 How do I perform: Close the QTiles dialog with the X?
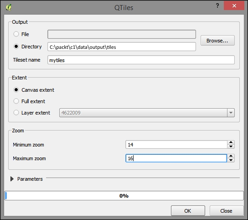[x=234, y=5]
